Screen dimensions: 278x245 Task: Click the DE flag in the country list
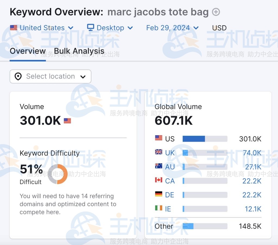click(159, 195)
